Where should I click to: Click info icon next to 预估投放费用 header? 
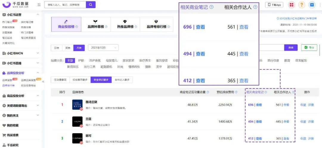[x=236, y=92]
